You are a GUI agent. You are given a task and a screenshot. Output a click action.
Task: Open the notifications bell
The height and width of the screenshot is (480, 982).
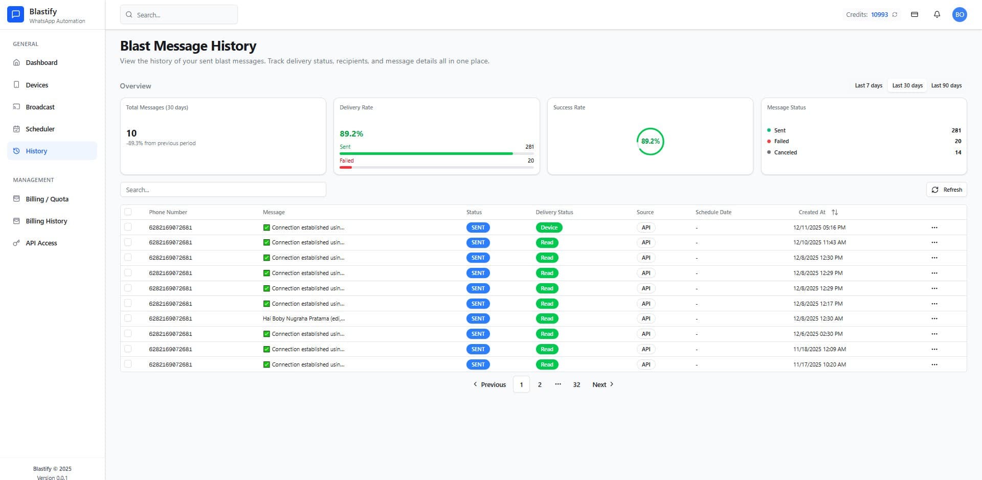tap(936, 15)
